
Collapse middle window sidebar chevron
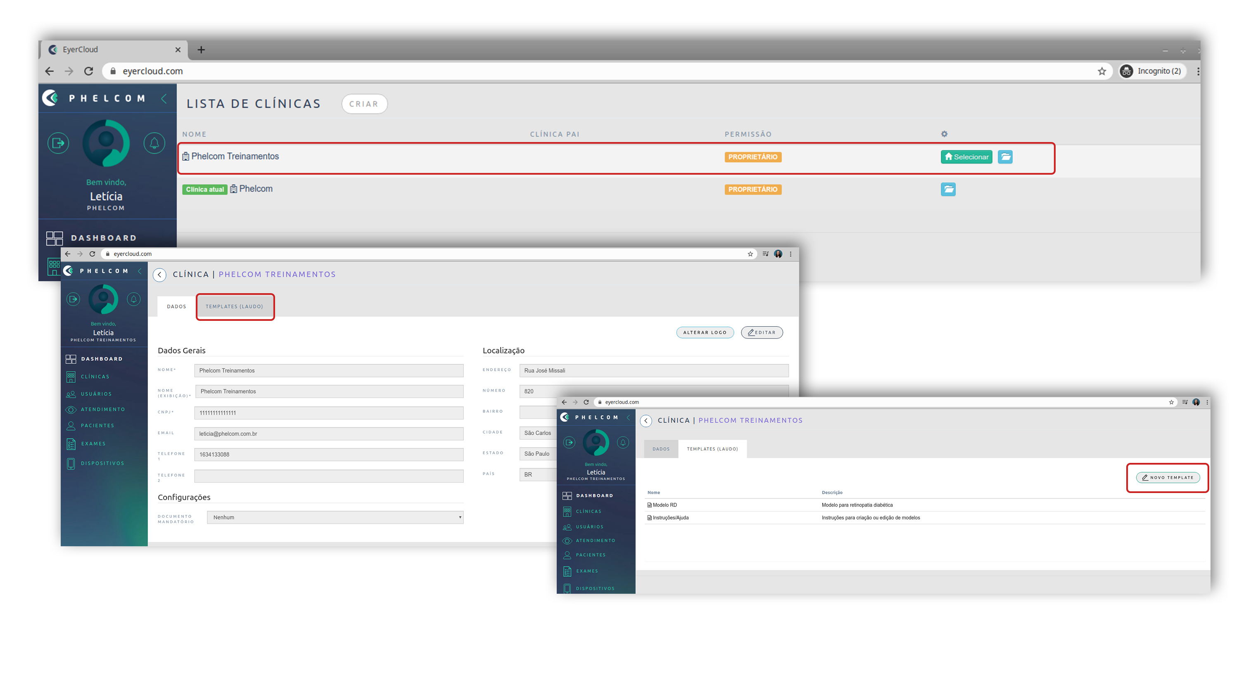(140, 271)
